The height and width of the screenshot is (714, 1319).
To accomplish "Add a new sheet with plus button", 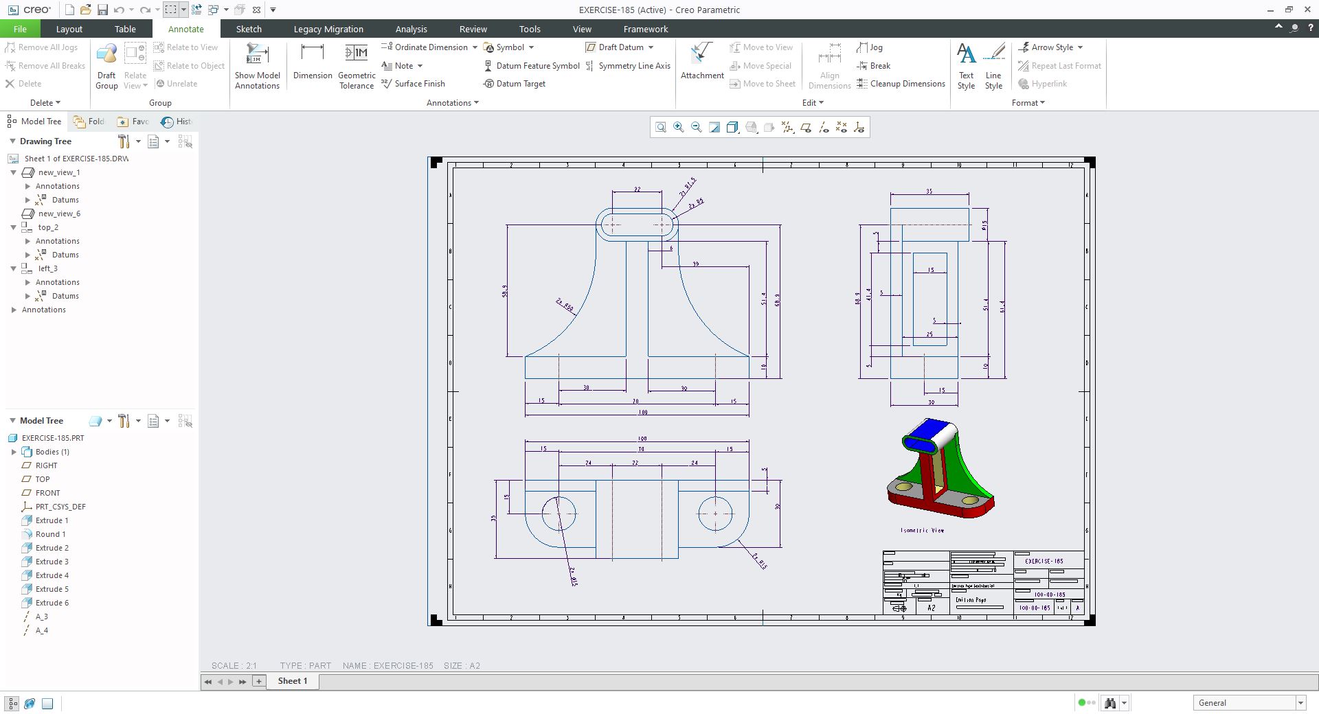I will point(259,681).
